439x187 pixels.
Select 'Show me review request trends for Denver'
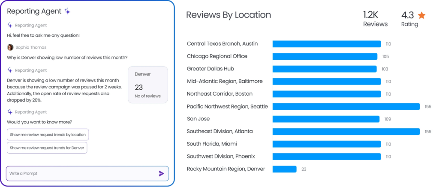[x=47, y=148]
